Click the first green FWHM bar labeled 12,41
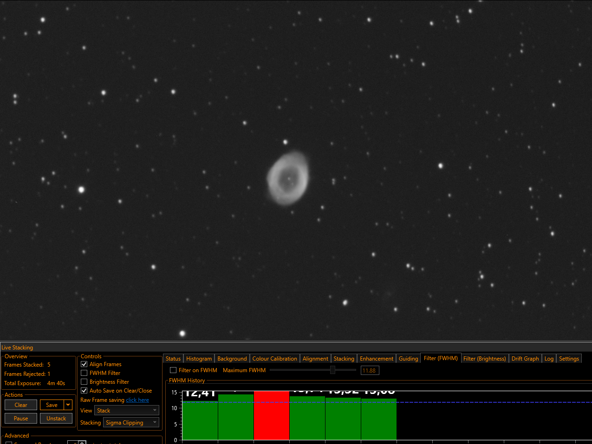592x444 pixels. click(200, 421)
